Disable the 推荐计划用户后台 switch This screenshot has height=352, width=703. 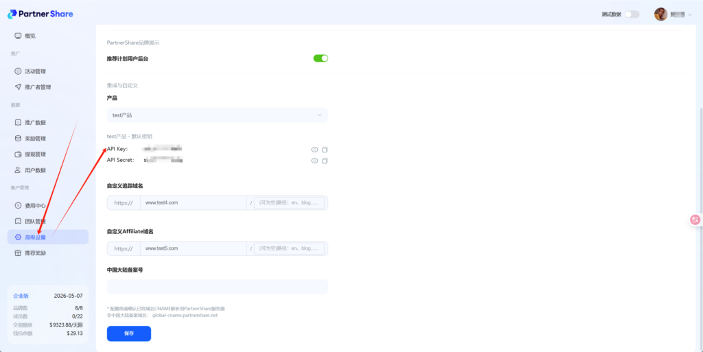(321, 58)
